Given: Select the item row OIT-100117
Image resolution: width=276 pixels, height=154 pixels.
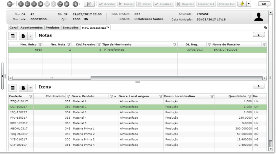Looking at the screenshot, I should click(x=137, y=145).
